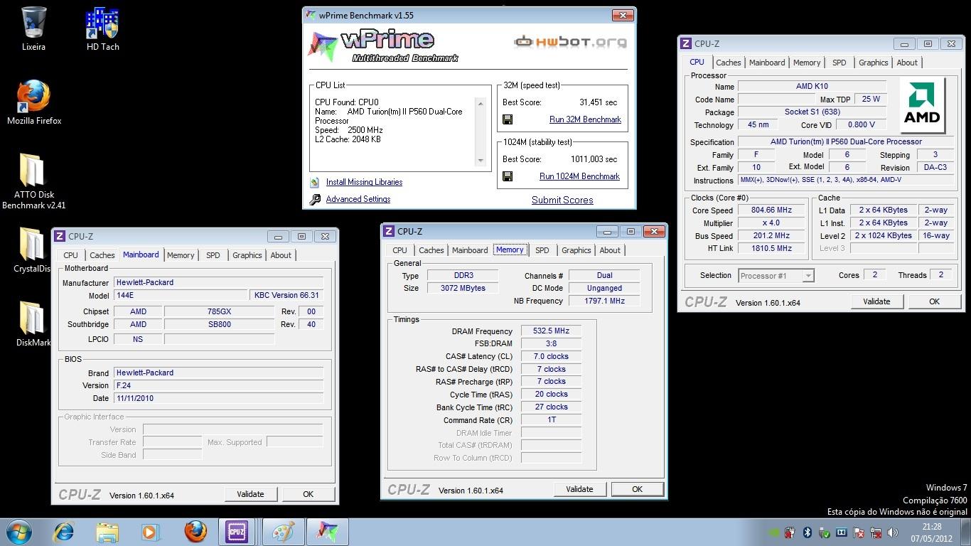Viewport: 971px width, 546px height.
Task: Open Windows Explorer from the taskbar
Action: click(x=107, y=532)
